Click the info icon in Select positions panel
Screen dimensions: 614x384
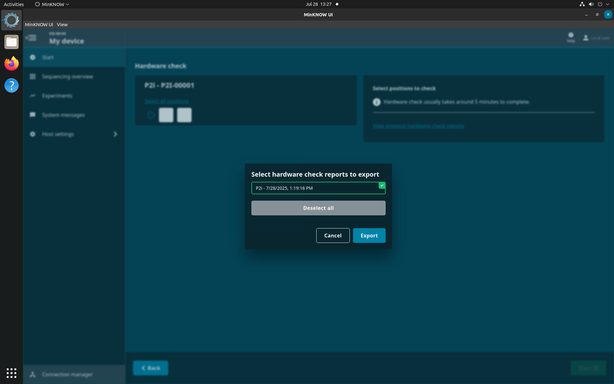tap(377, 102)
